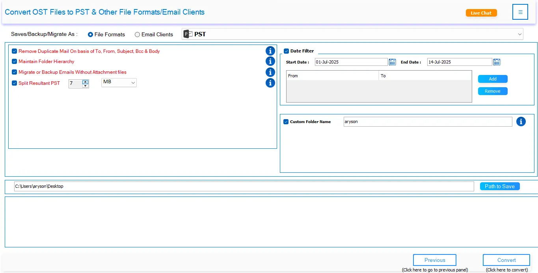Click the Live Chat button
Viewport: 538px width, 273px height.
481,13
